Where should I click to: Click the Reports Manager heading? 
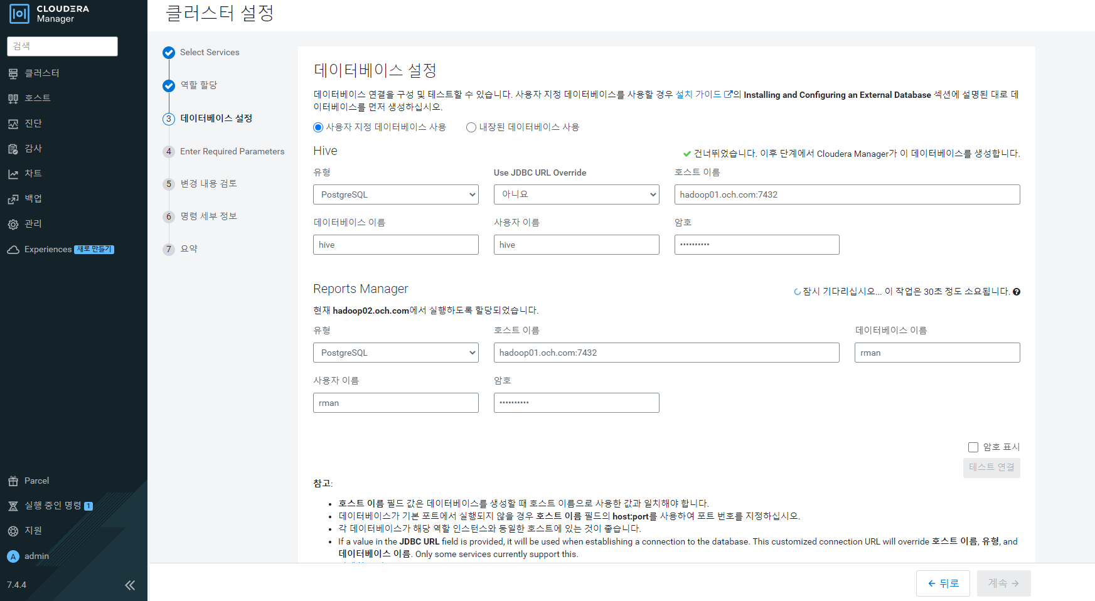tap(361, 289)
